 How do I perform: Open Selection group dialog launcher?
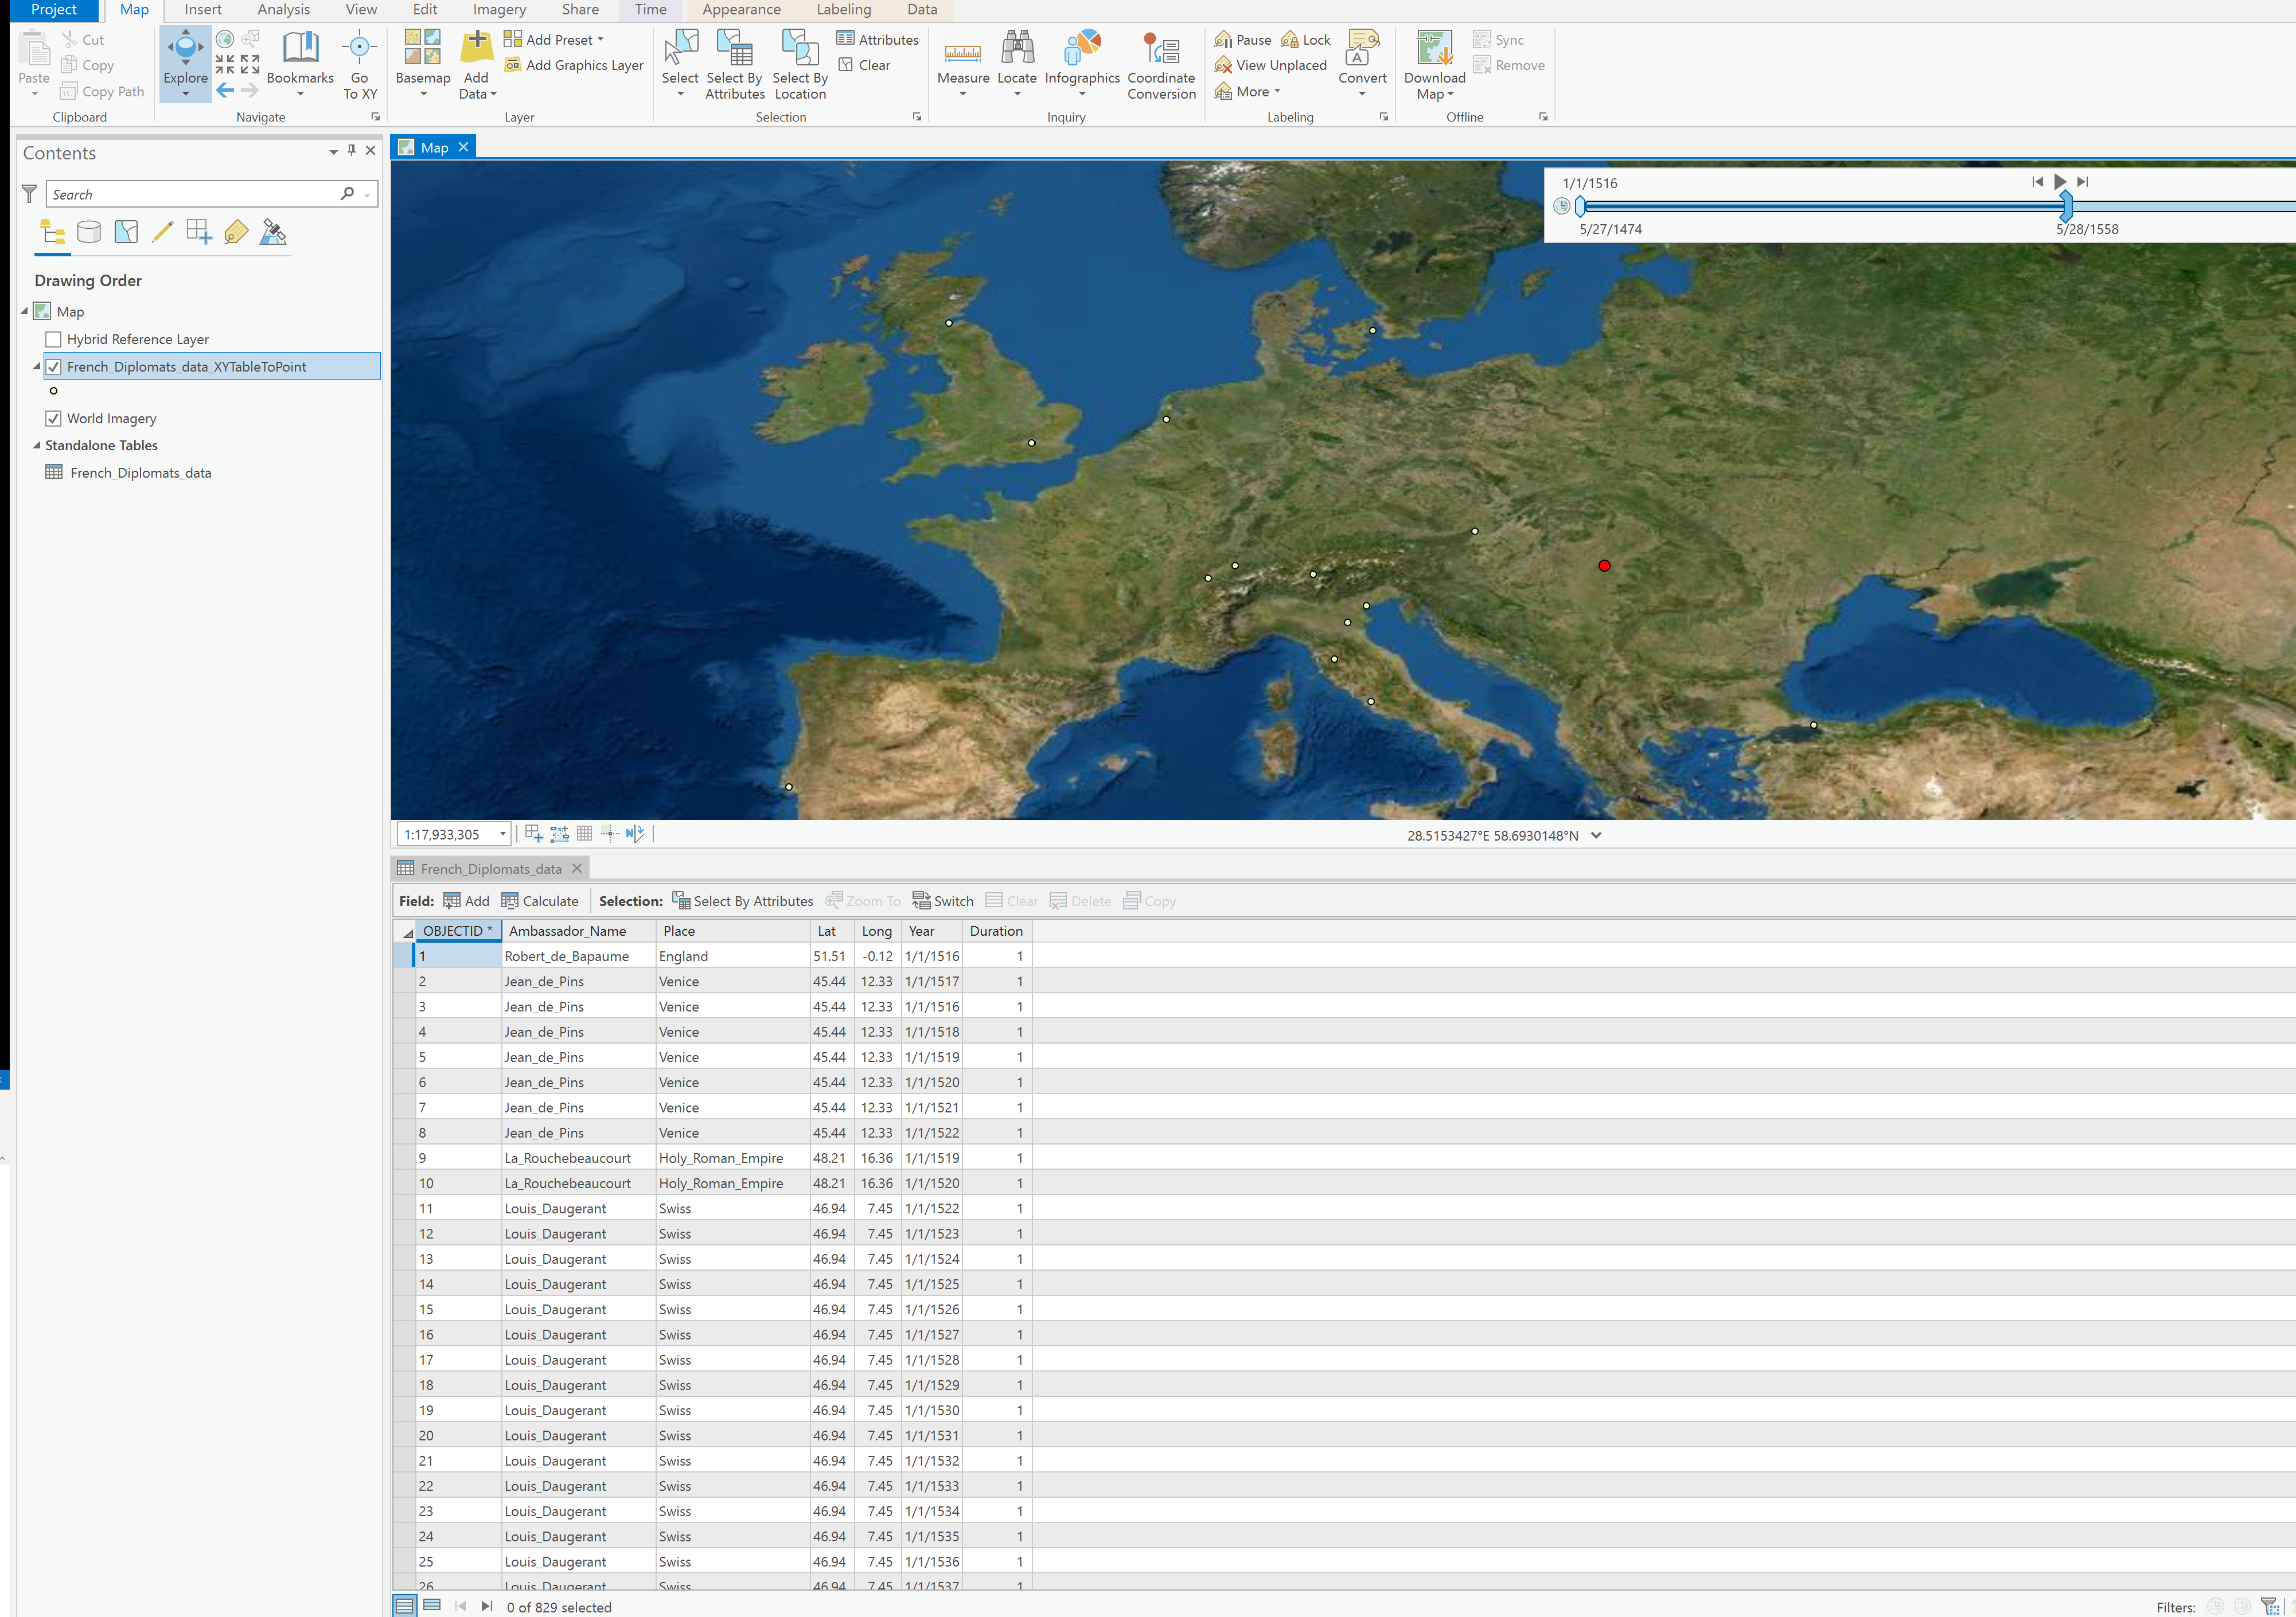[x=917, y=117]
